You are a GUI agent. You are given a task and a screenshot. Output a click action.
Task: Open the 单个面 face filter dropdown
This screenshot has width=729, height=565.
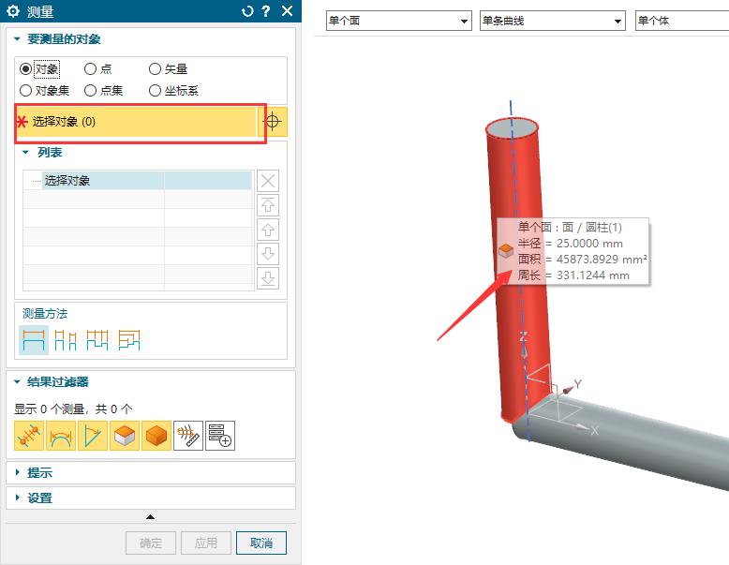398,21
